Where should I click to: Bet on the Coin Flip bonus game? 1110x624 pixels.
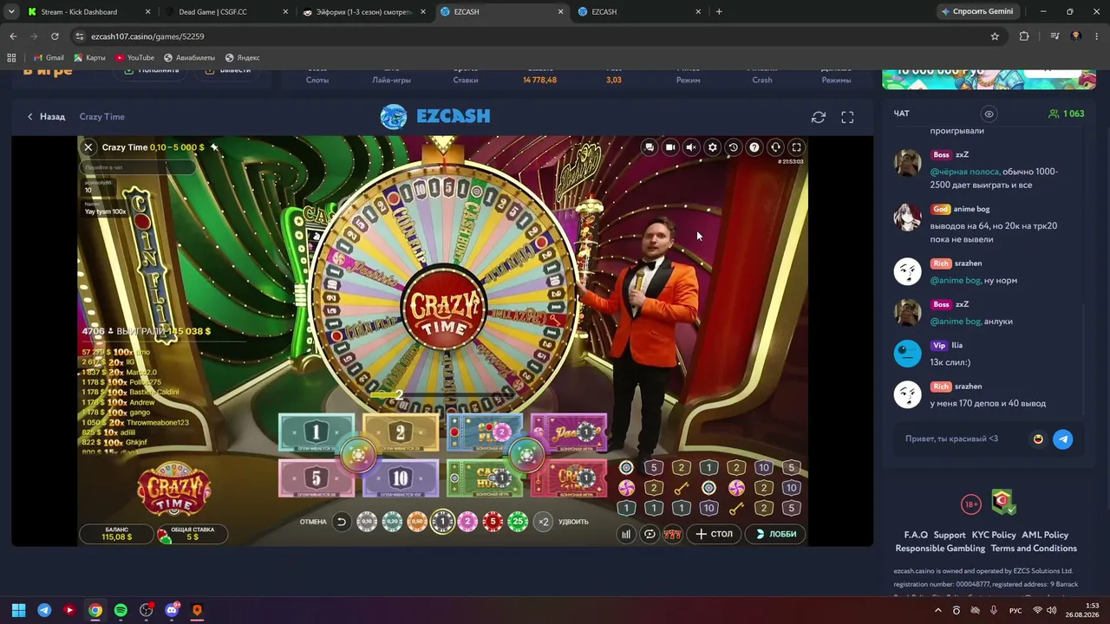point(484,432)
